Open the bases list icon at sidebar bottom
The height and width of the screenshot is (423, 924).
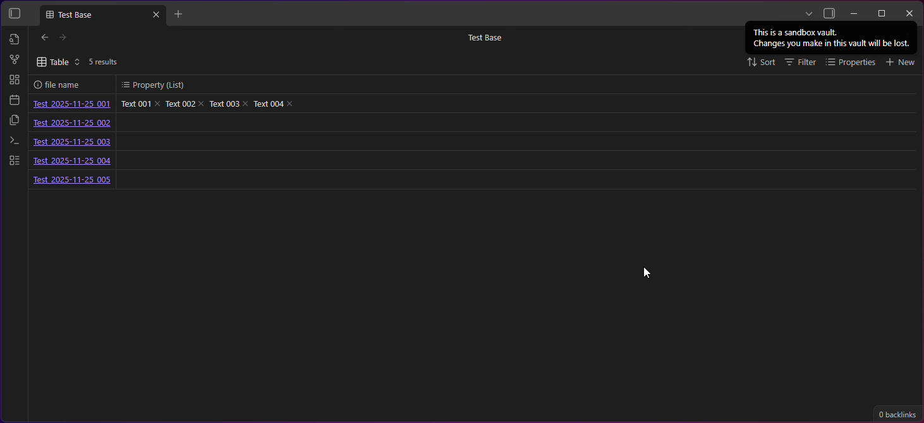[14, 160]
